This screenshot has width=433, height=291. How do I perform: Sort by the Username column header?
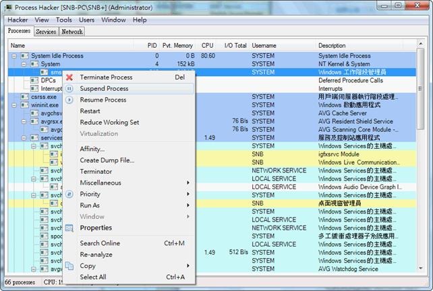264,45
